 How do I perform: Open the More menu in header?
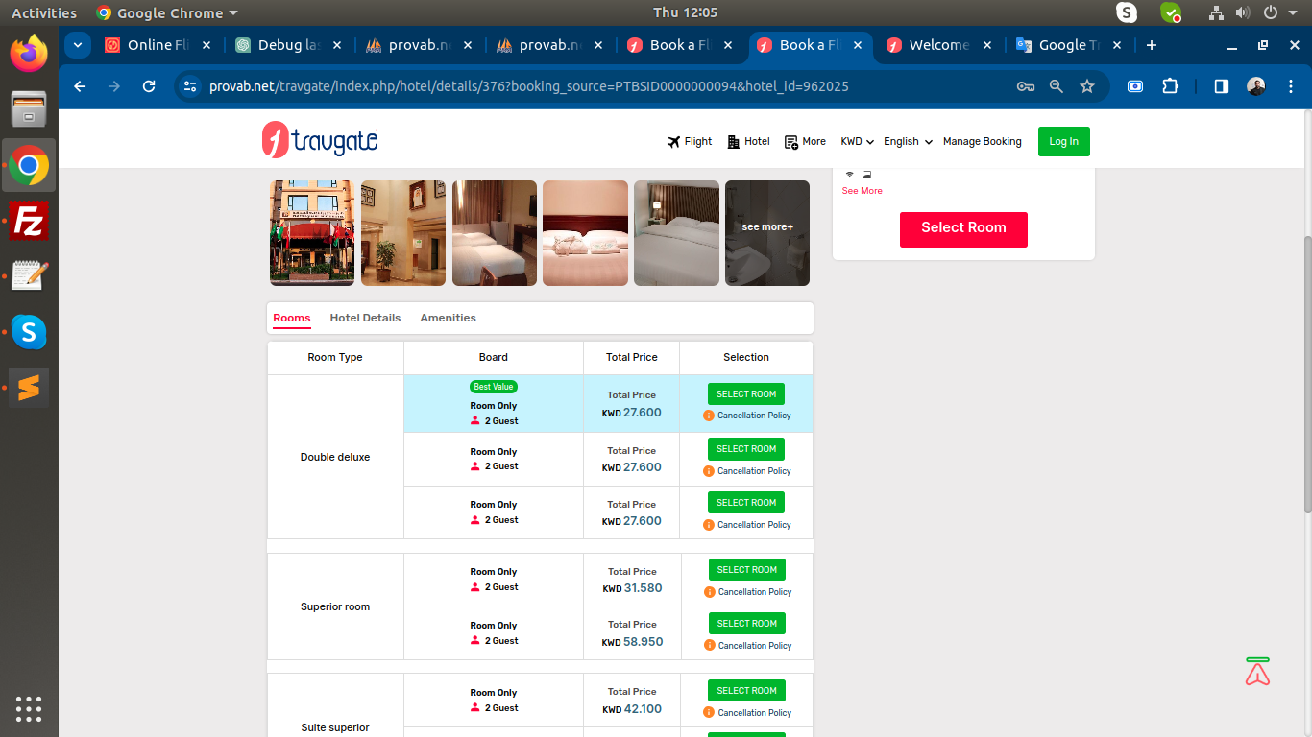(x=805, y=141)
